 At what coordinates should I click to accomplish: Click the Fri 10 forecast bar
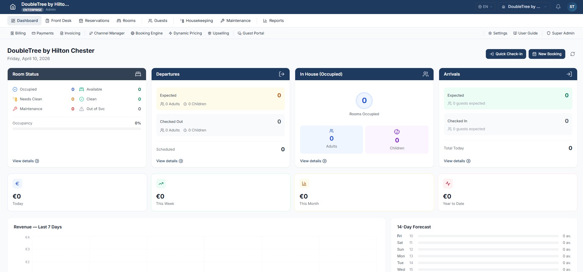click(488, 236)
